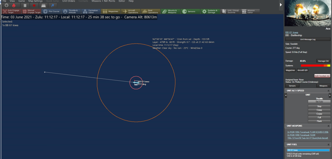This screenshot has width=332, height=159.
Task: Set throttle to Creep
Action: 319,110
